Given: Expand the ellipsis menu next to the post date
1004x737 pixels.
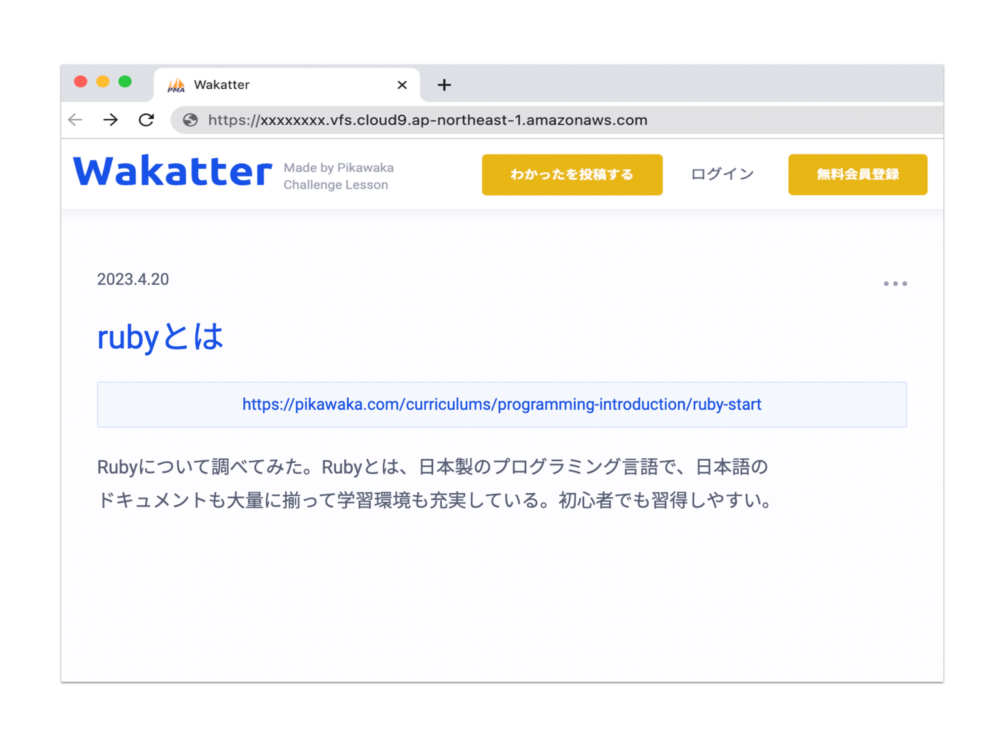Looking at the screenshot, I should click(x=896, y=283).
